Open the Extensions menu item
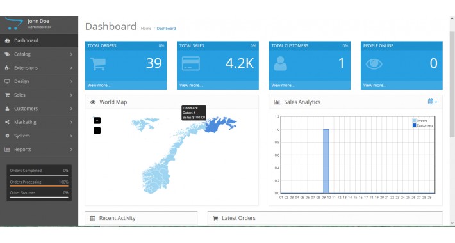Viewport: 455px width, 243px height. point(39,68)
